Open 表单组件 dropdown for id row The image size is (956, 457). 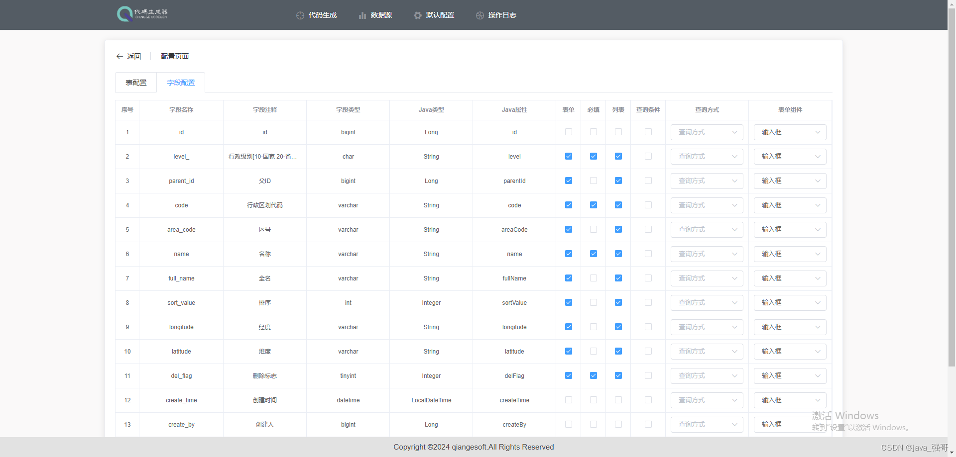790,132
